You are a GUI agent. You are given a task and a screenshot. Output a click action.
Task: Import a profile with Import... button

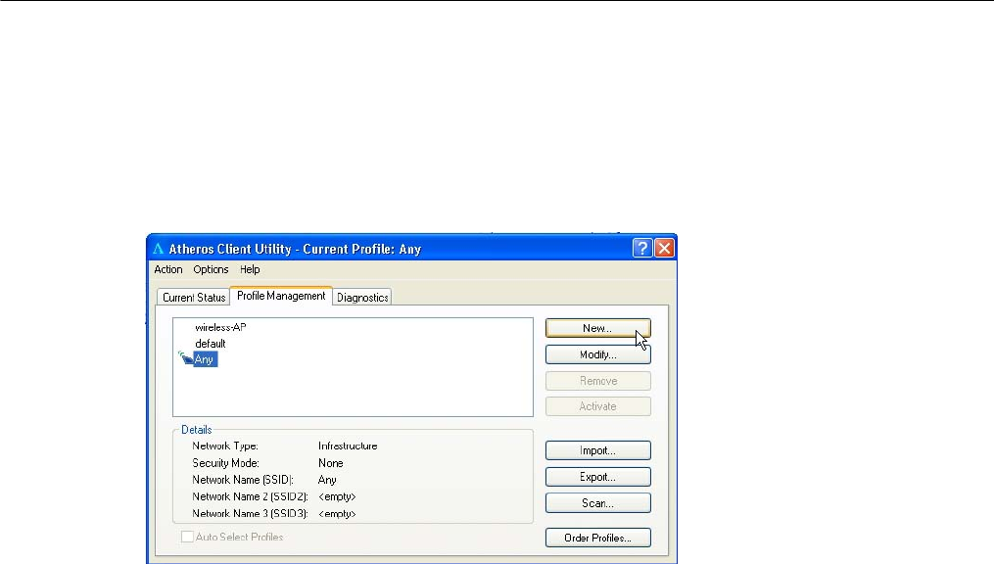click(597, 450)
